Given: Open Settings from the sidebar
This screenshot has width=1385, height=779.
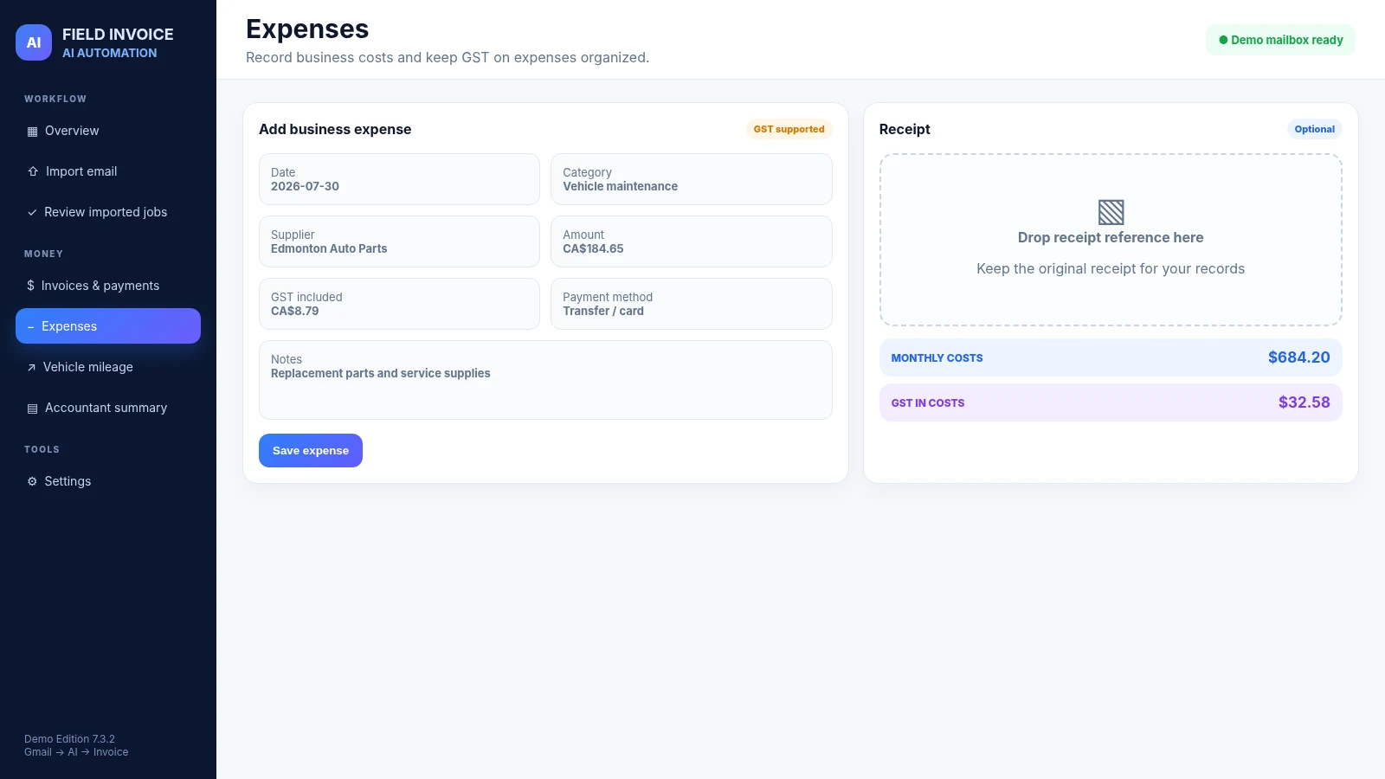Looking at the screenshot, I should pyautogui.click(x=108, y=481).
